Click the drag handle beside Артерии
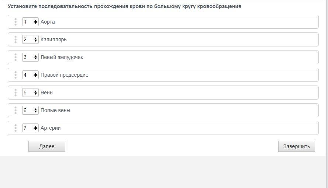 pyautogui.click(x=15, y=128)
